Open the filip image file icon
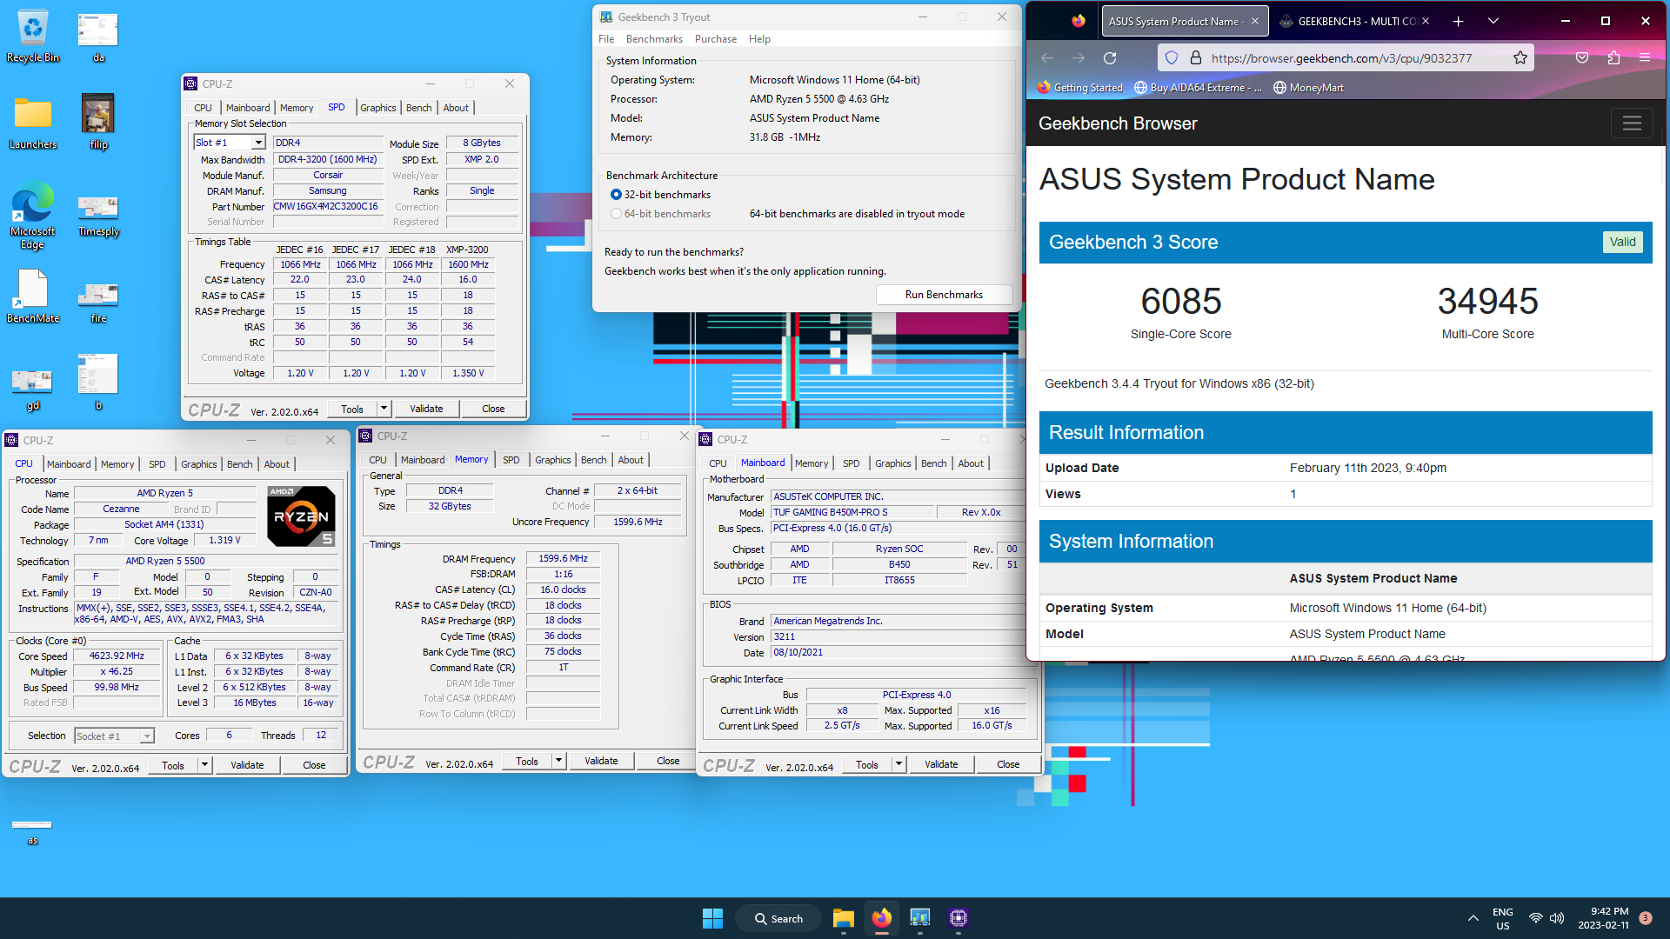 coord(98,122)
